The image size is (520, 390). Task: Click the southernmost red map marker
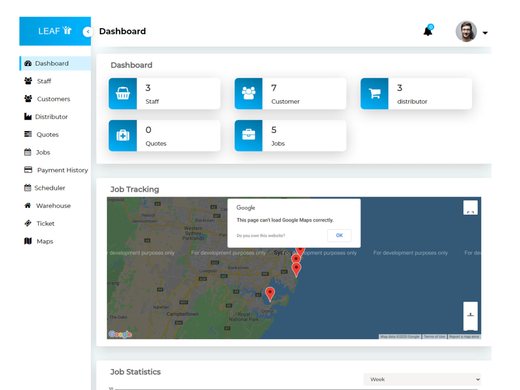[270, 295]
